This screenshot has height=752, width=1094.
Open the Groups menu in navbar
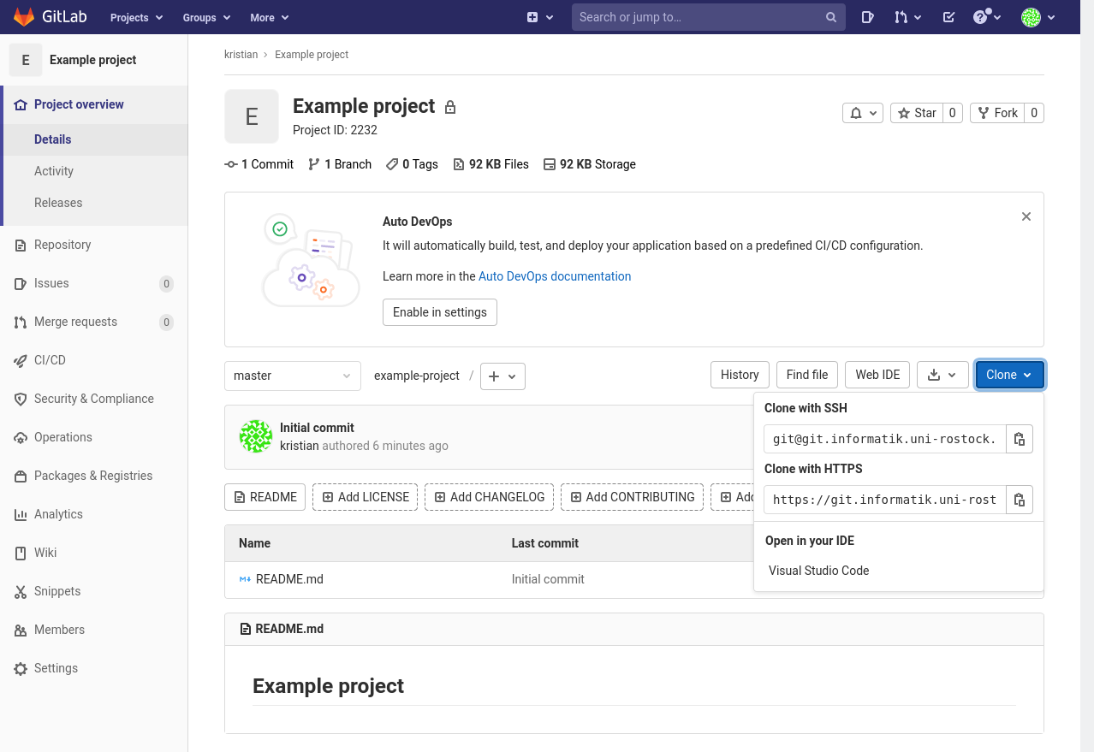pyautogui.click(x=206, y=17)
